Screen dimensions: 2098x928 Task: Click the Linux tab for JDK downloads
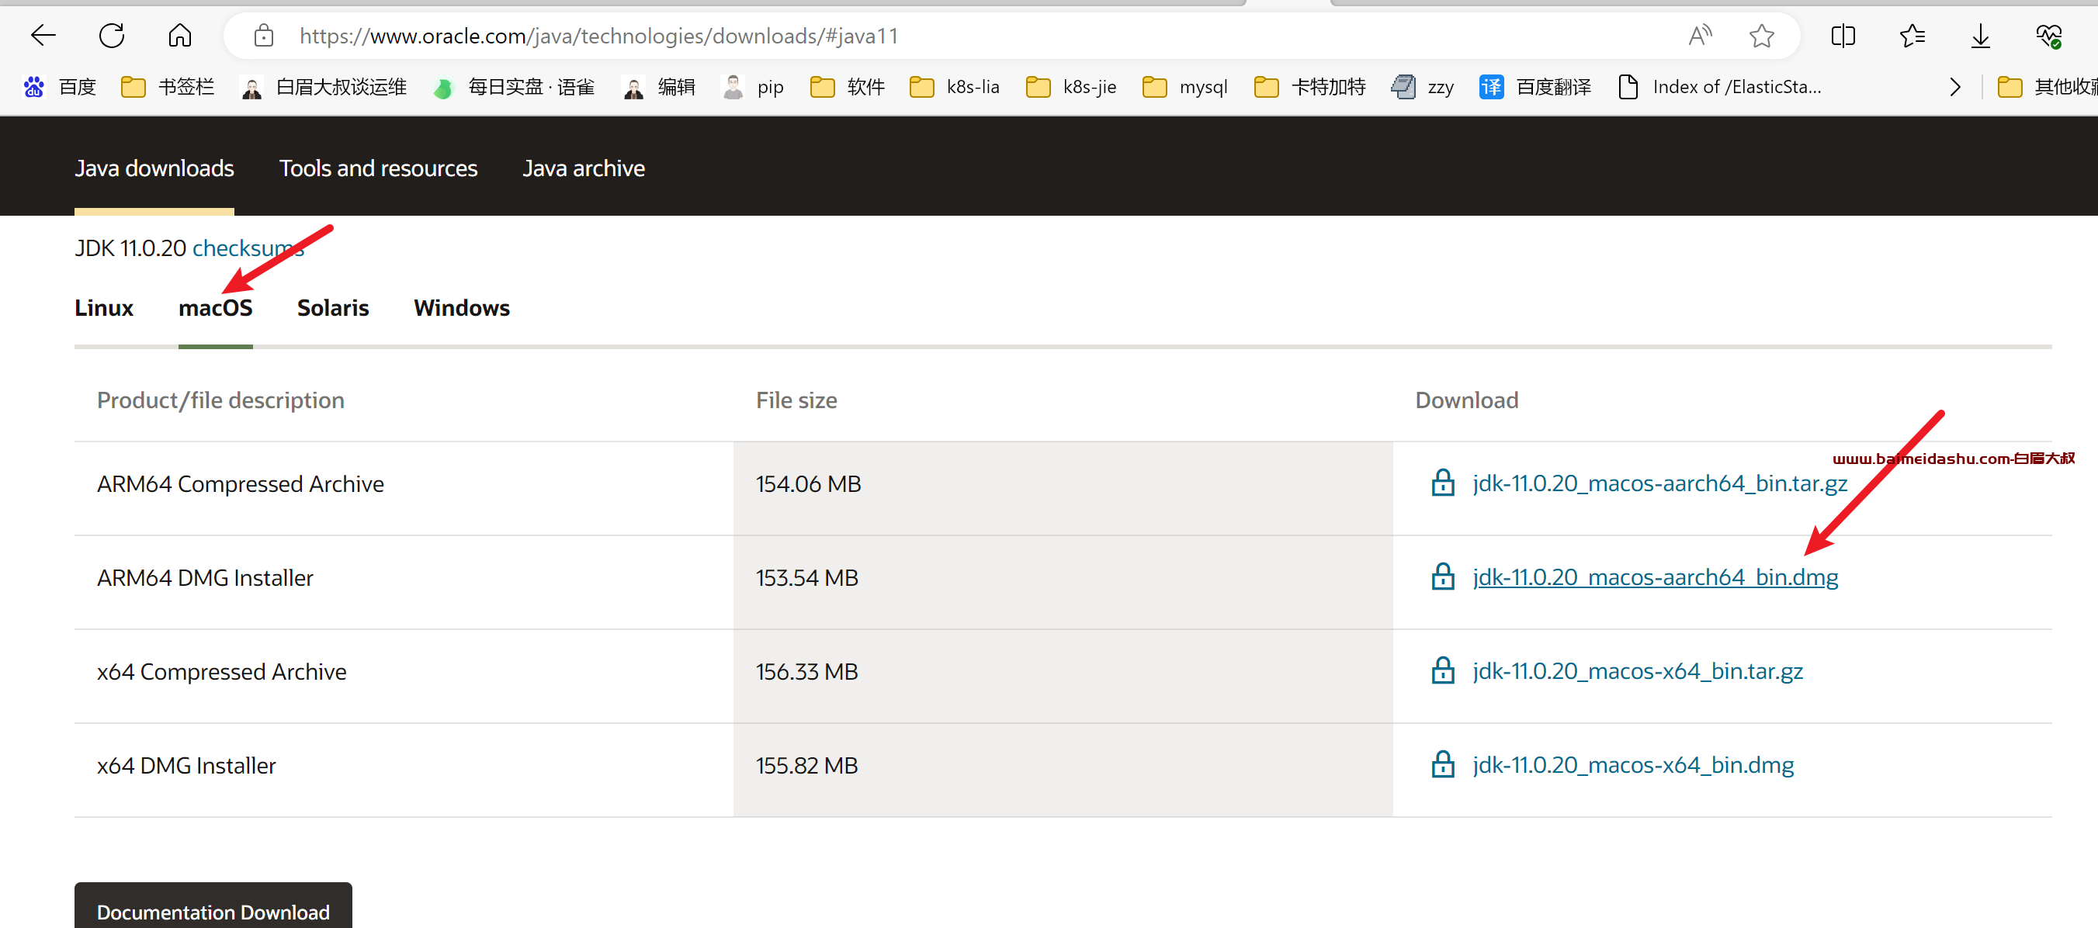point(103,307)
